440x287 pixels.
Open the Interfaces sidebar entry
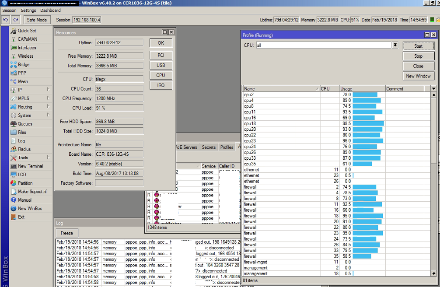point(27,48)
